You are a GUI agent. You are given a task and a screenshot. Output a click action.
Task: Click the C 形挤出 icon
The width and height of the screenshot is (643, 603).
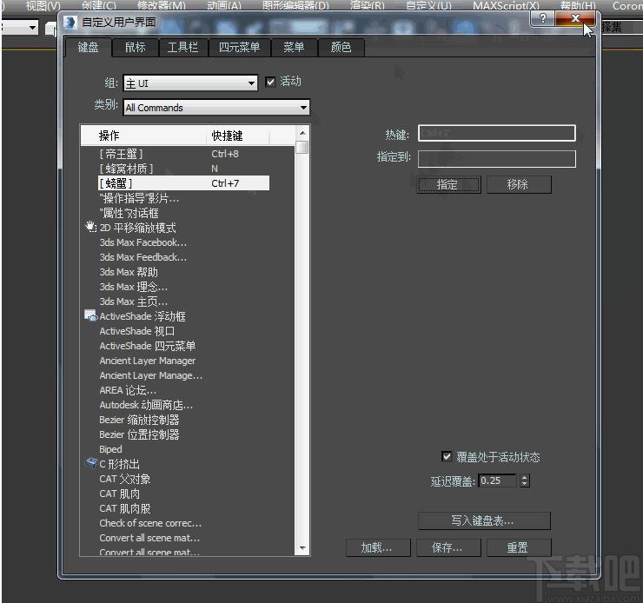(90, 463)
